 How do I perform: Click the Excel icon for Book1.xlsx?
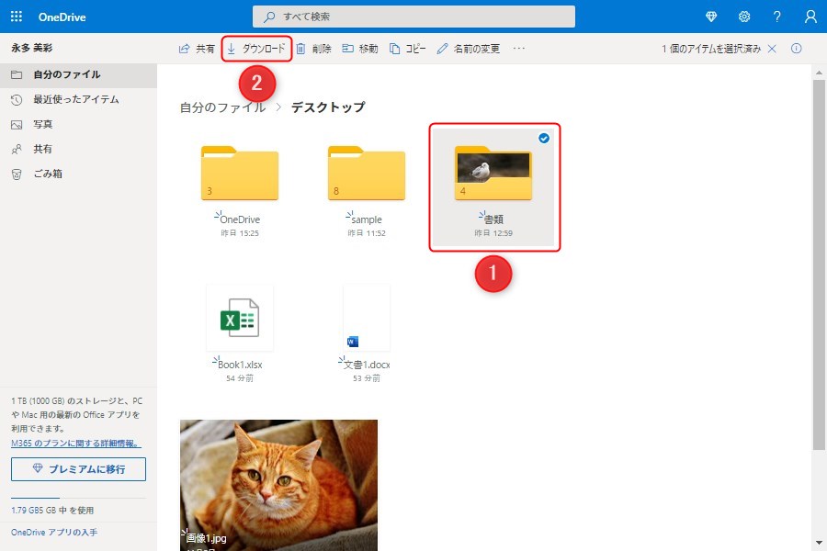pyautogui.click(x=239, y=318)
